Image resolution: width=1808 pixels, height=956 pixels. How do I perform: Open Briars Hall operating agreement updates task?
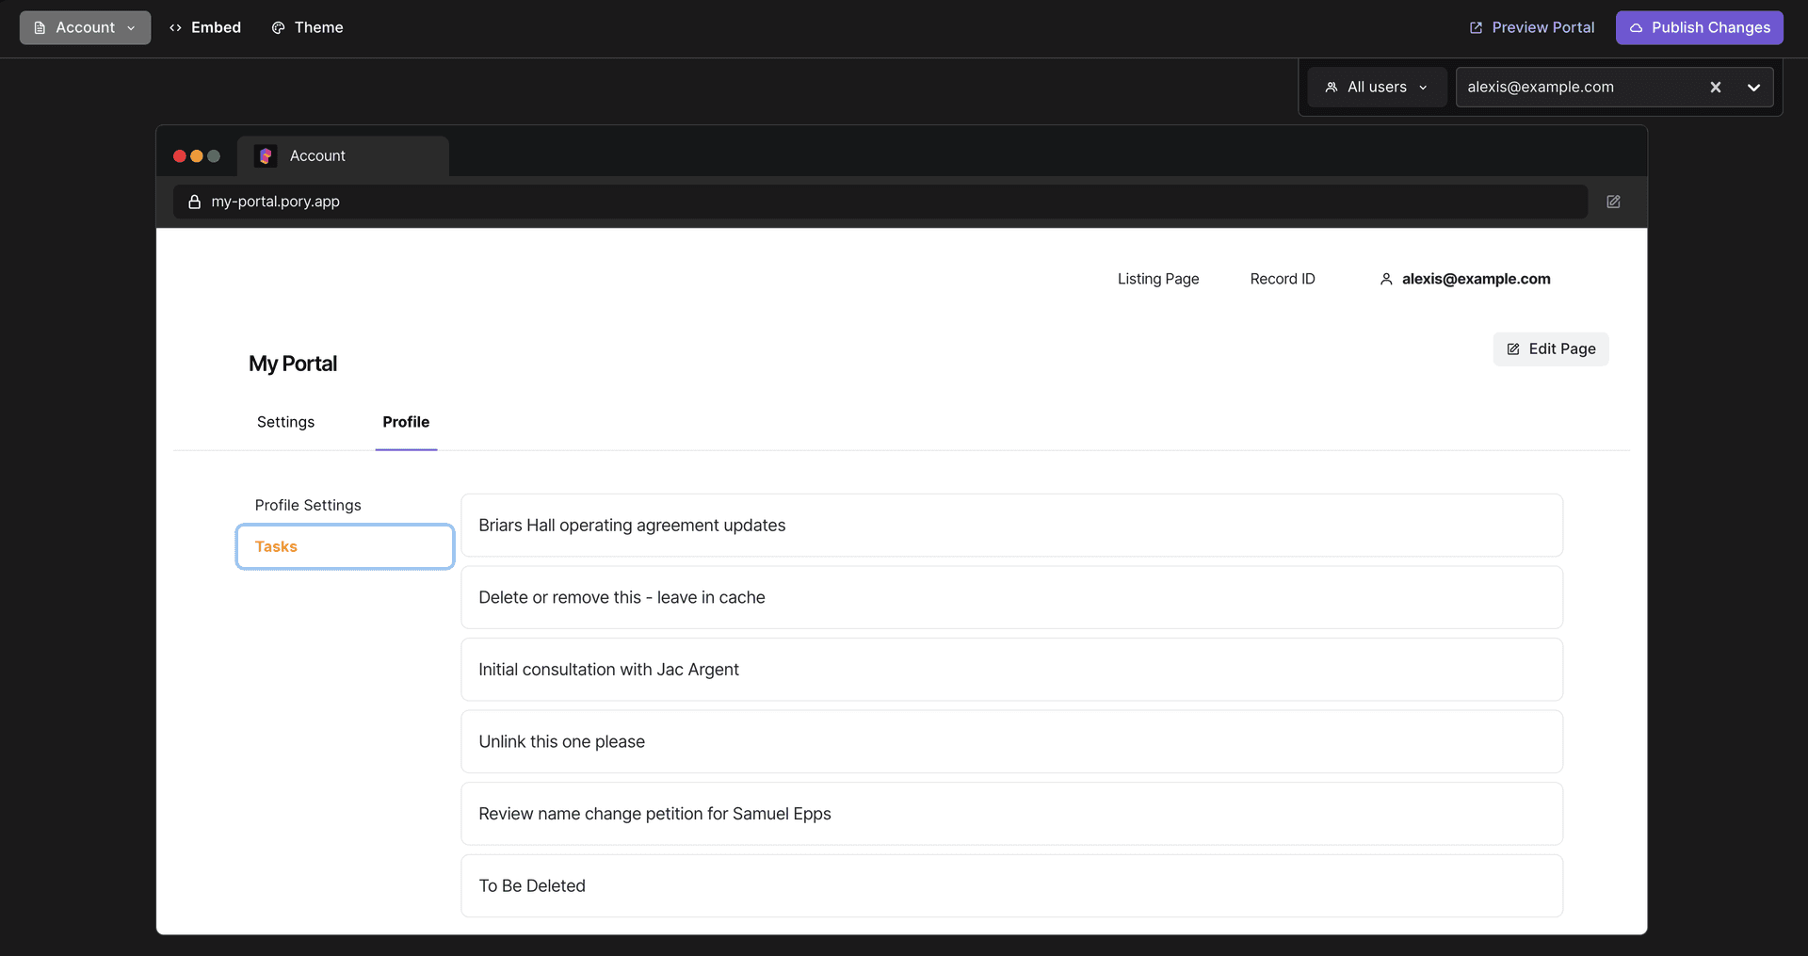1011,526
